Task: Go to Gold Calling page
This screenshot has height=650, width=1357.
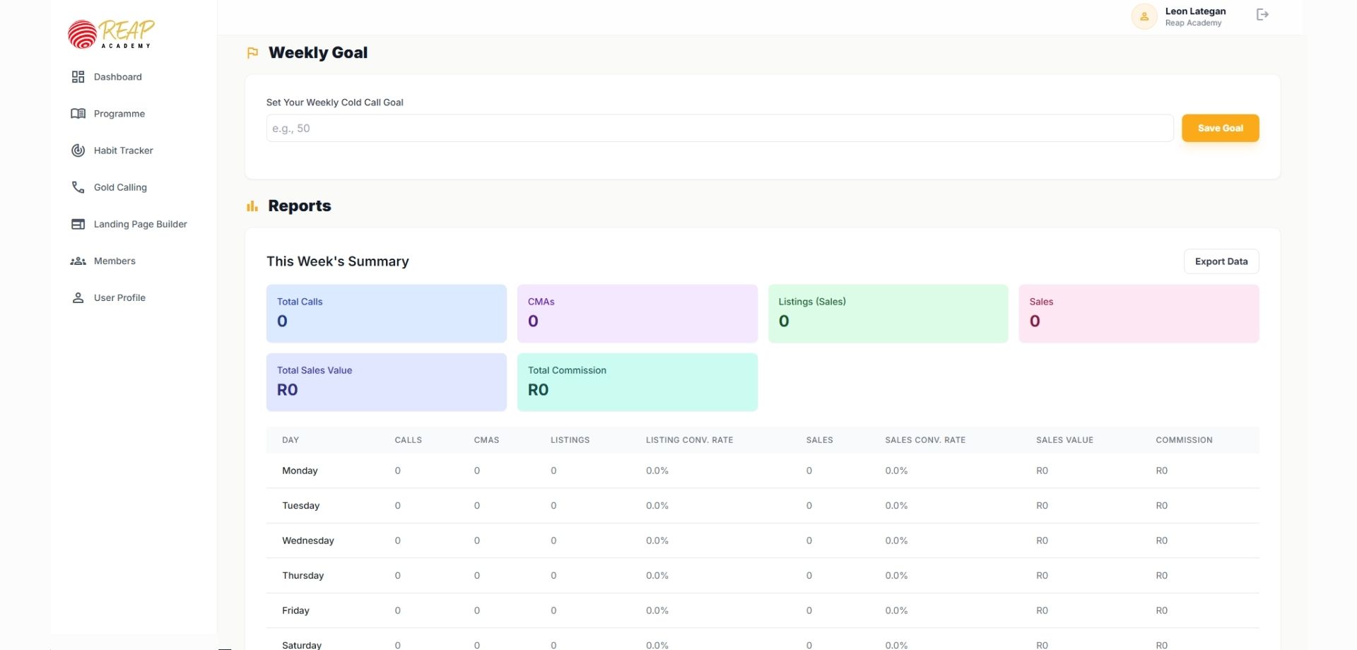Action: (x=120, y=187)
